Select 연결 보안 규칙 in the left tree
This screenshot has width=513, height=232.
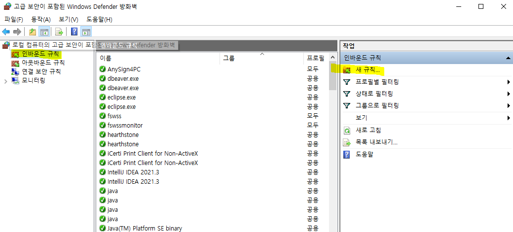tap(41, 71)
